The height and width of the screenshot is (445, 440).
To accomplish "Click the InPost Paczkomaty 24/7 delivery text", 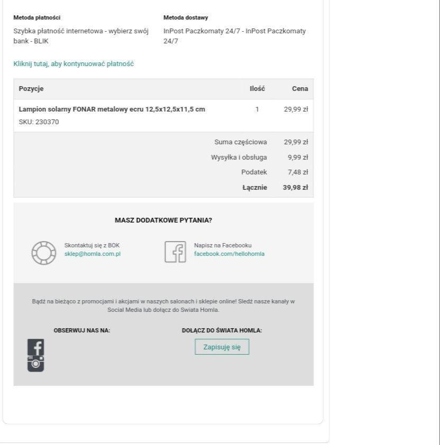I will [235, 36].
